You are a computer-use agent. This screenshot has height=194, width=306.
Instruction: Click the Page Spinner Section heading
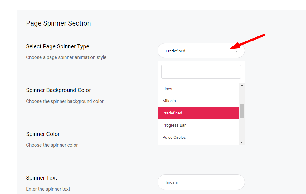[58, 23]
